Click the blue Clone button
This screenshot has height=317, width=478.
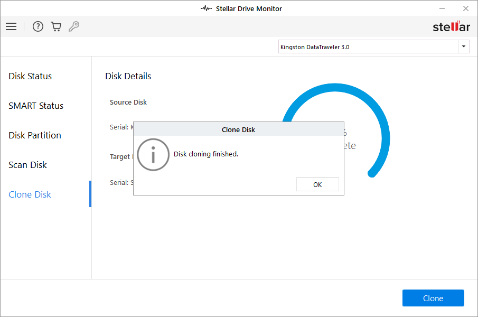pos(433,298)
